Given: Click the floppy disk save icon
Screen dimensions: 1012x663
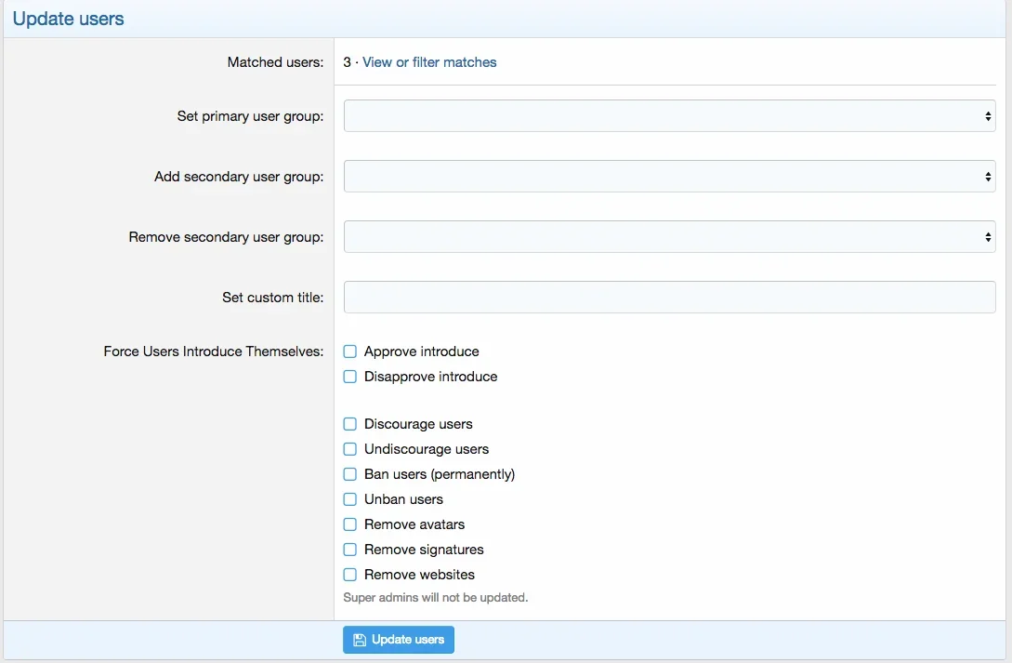Looking at the screenshot, I should tap(360, 640).
